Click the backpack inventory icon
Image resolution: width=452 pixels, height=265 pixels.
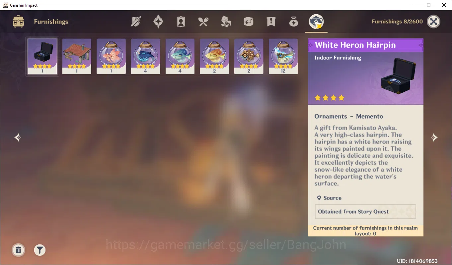pyautogui.click(x=18, y=22)
